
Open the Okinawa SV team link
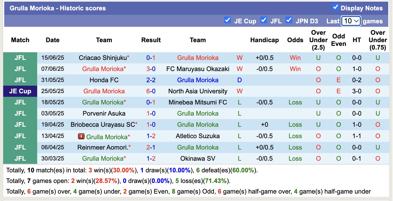pos(198,158)
